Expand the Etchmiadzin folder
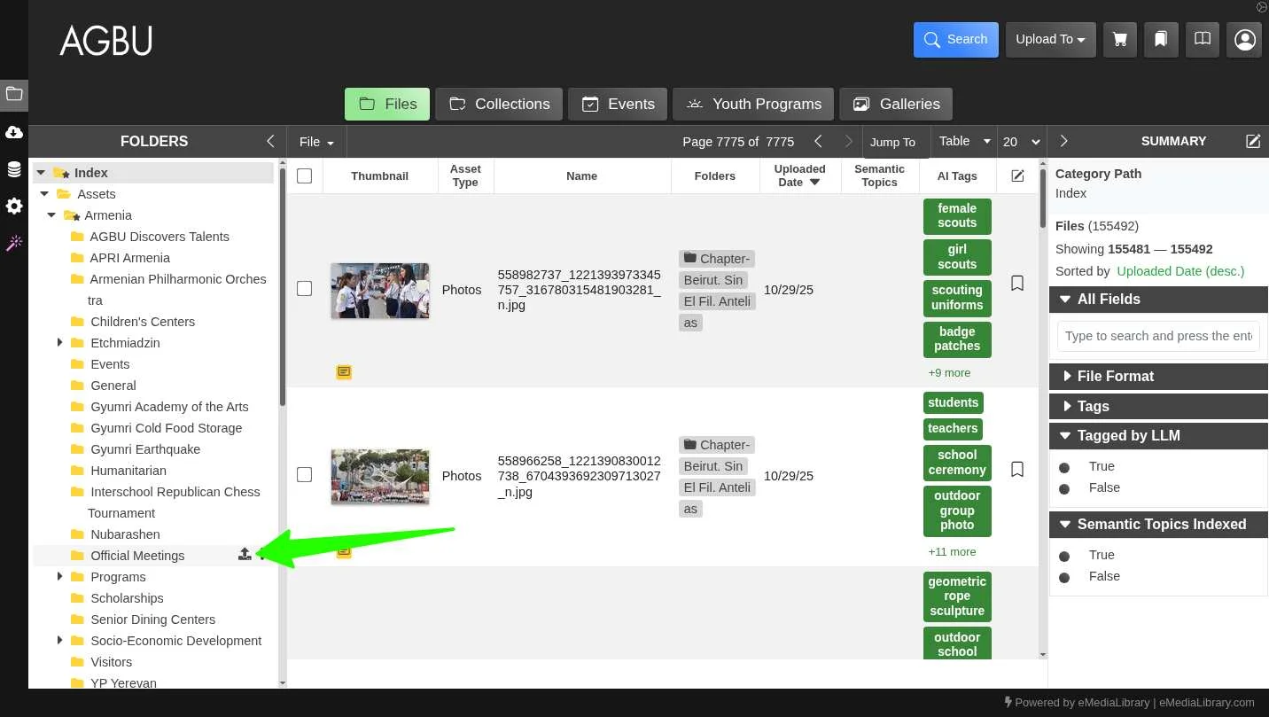 click(59, 342)
